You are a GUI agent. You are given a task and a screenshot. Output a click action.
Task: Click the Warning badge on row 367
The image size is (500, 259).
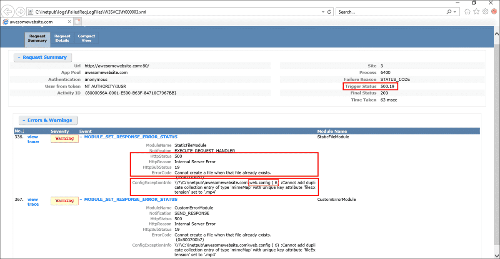click(x=65, y=201)
